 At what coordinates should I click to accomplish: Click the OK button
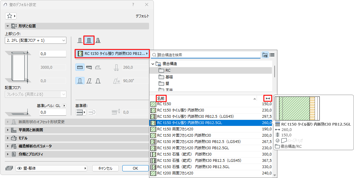[x=136, y=168]
